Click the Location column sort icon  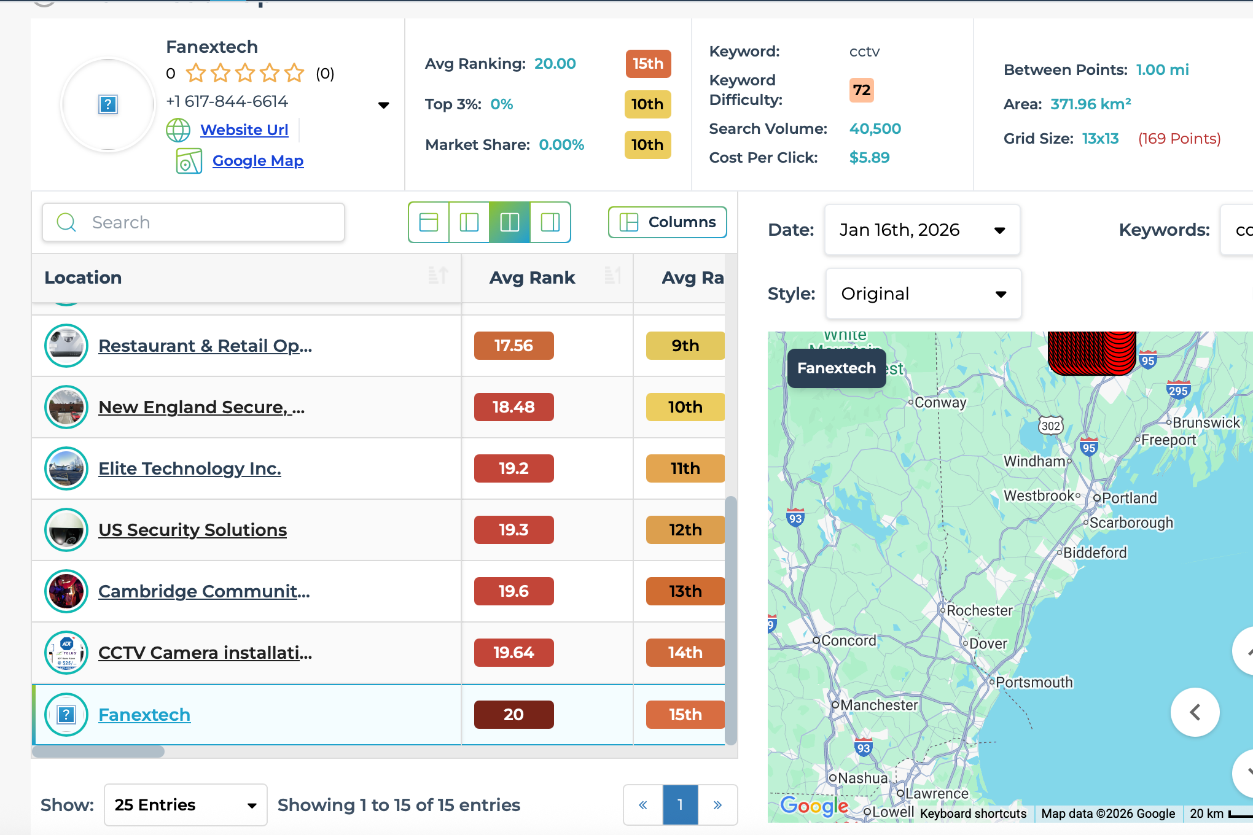437,276
